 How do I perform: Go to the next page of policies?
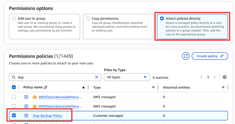(215, 77)
